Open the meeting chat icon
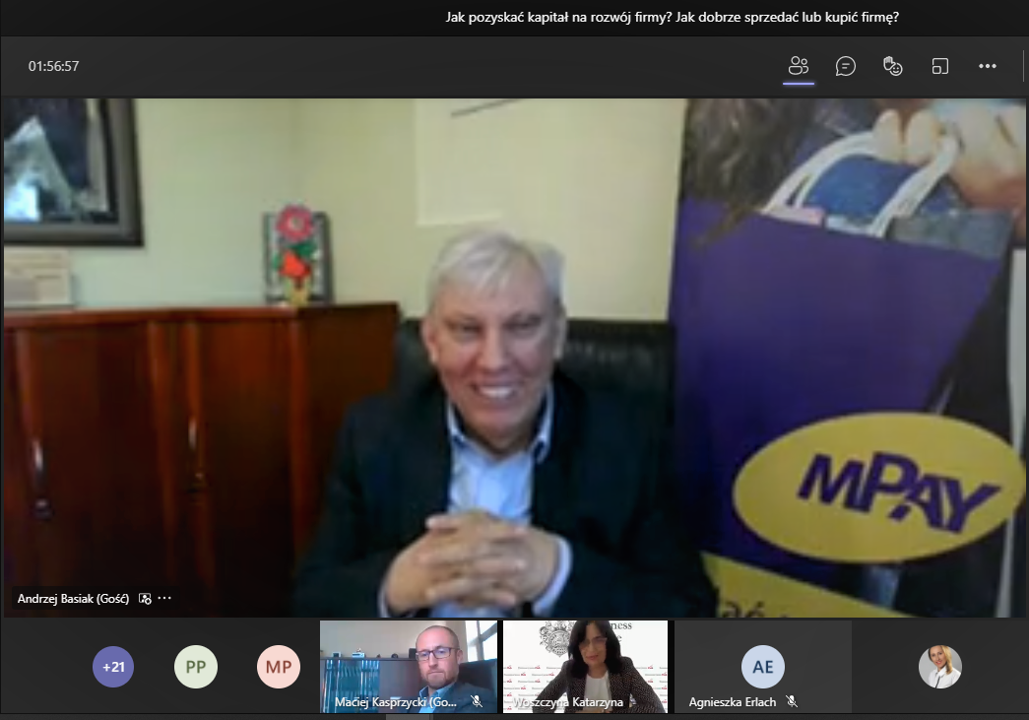1029x720 pixels. coord(845,66)
